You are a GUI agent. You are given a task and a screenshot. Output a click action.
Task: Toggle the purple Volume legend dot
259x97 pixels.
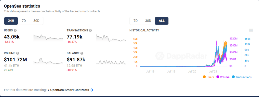click(218, 77)
